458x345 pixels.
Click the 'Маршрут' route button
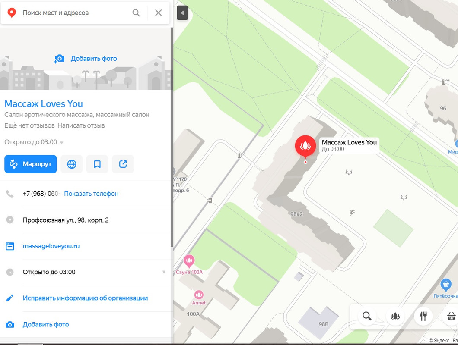pos(31,164)
